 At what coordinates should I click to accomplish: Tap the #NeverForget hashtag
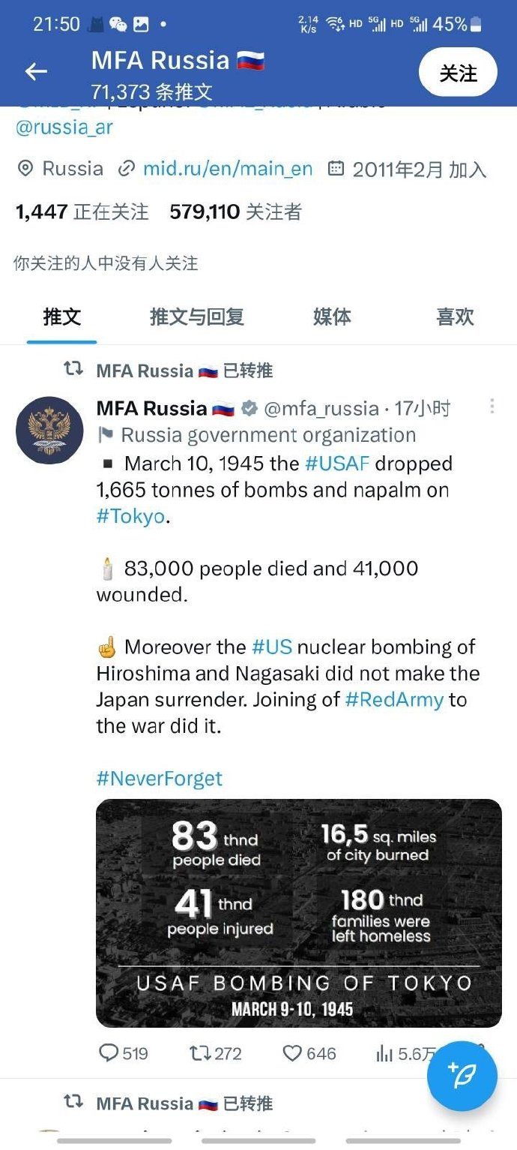pyautogui.click(x=160, y=778)
